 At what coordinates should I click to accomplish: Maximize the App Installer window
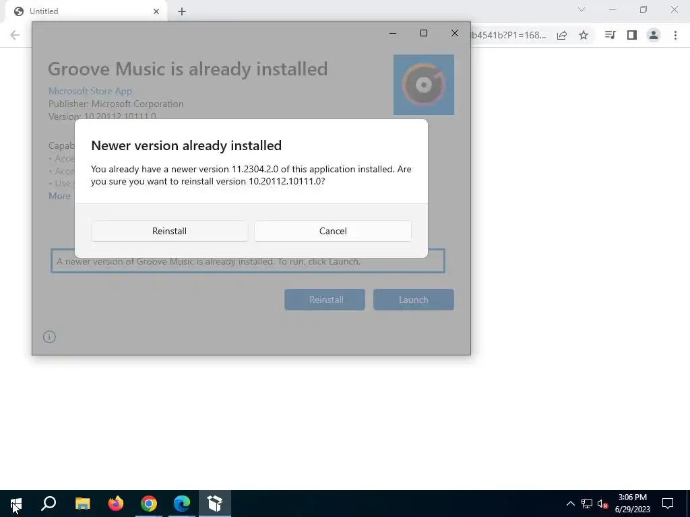coord(424,33)
